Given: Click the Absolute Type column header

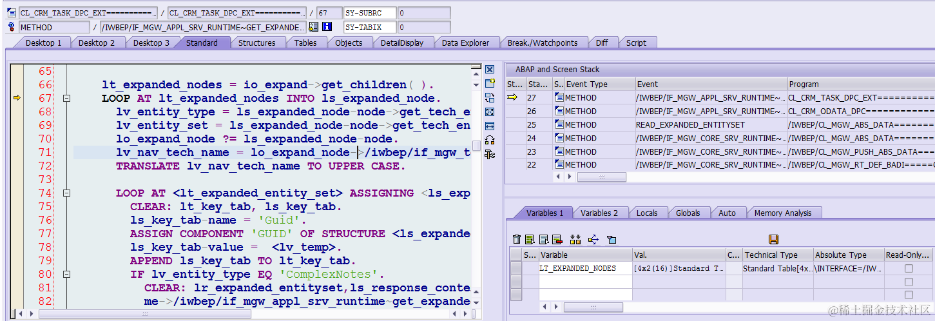Looking at the screenshot, I should [848, 255].
